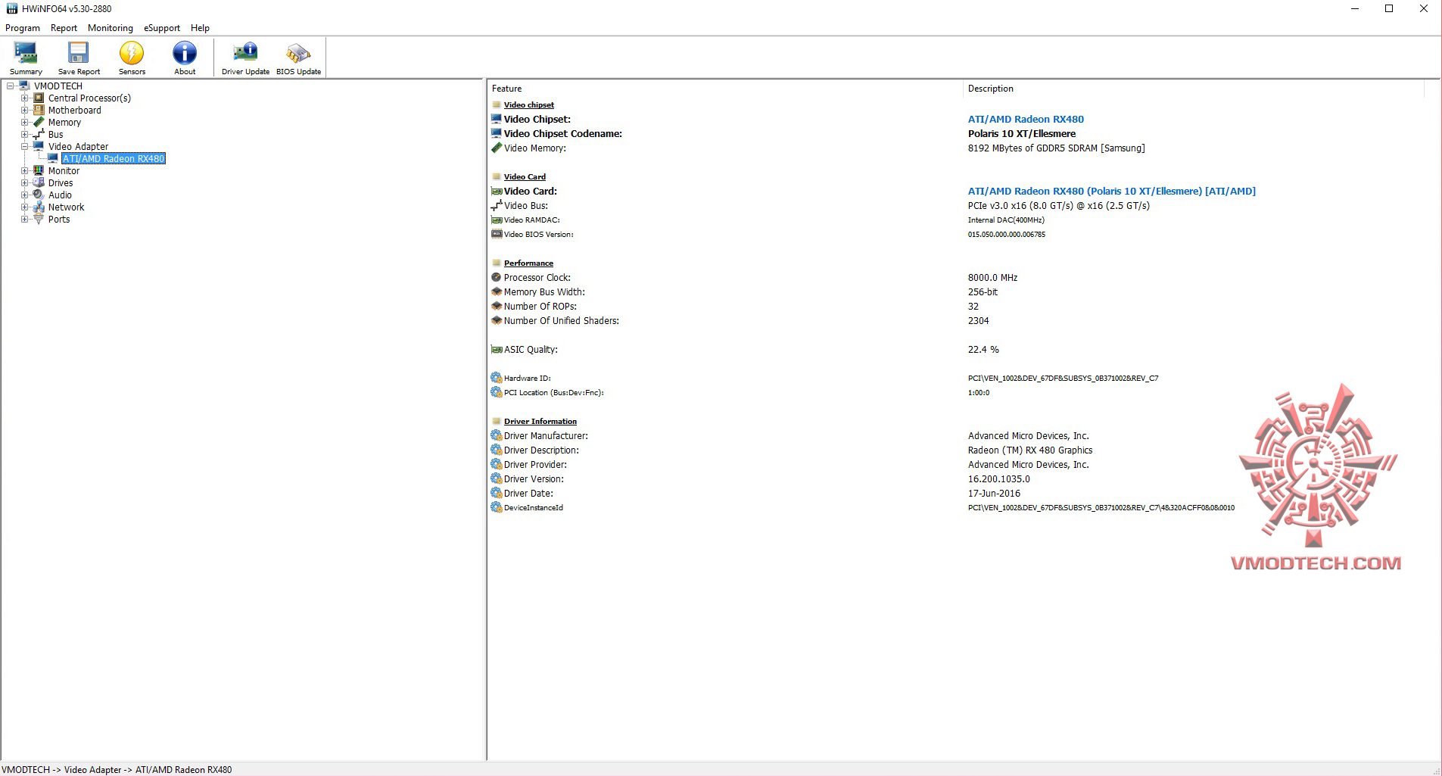Screen dimensions: 1442x776
Task: Open the Report menu
Action: tap(64, 28)
